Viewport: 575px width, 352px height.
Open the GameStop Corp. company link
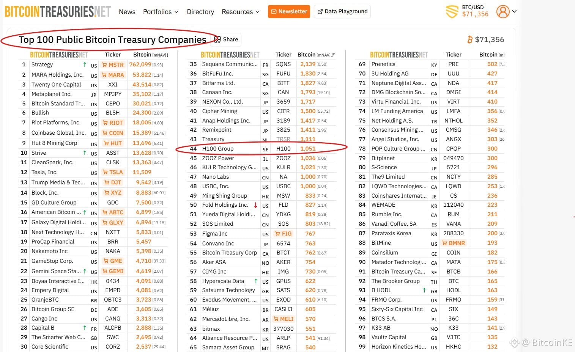coord(52,261)
